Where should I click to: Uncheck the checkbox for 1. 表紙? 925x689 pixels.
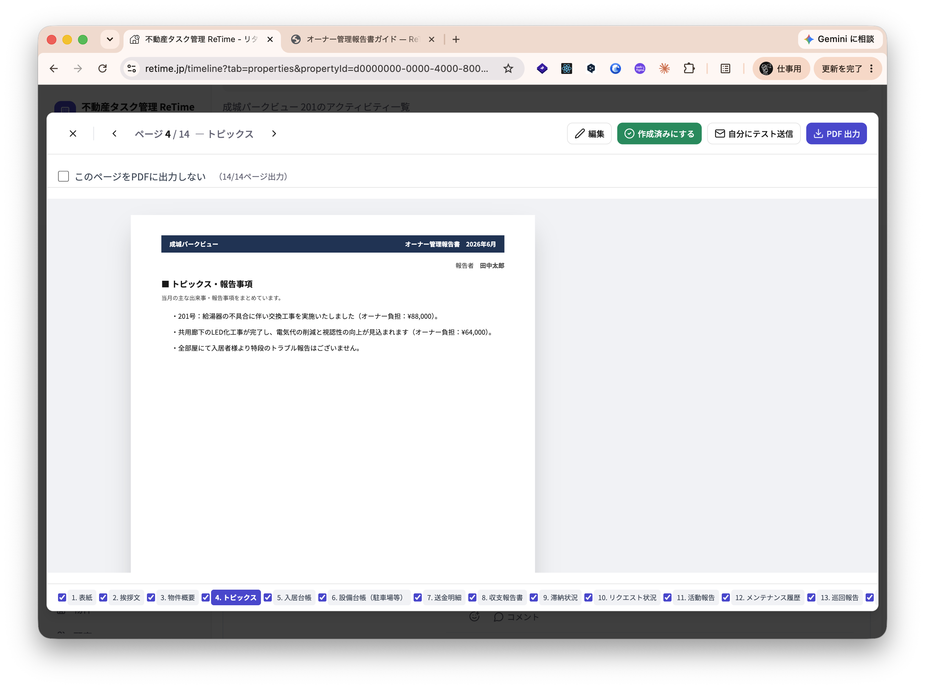point(62,598)
